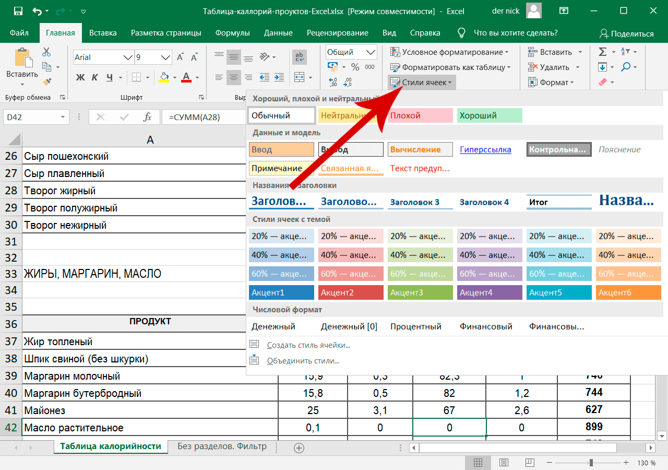Expand Условное форматирование menu
The image size is (668, 470).
point(449,52)
